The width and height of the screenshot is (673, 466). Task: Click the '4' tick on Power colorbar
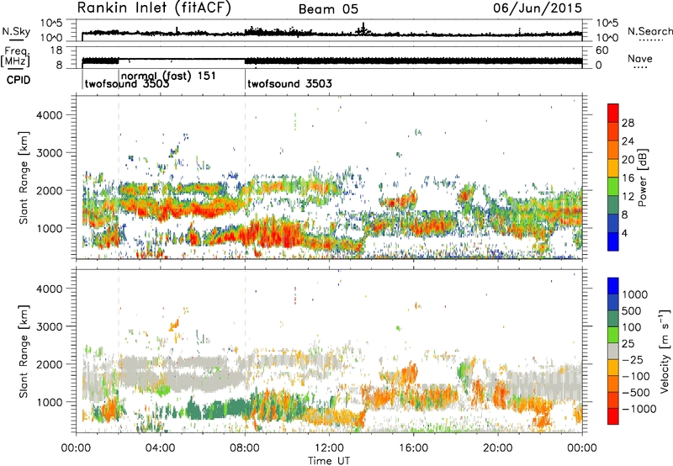coord(625,233)
